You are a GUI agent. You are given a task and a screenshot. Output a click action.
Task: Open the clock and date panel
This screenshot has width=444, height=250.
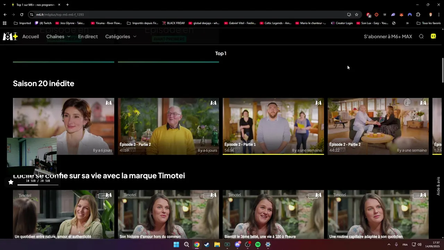[433, 244]
